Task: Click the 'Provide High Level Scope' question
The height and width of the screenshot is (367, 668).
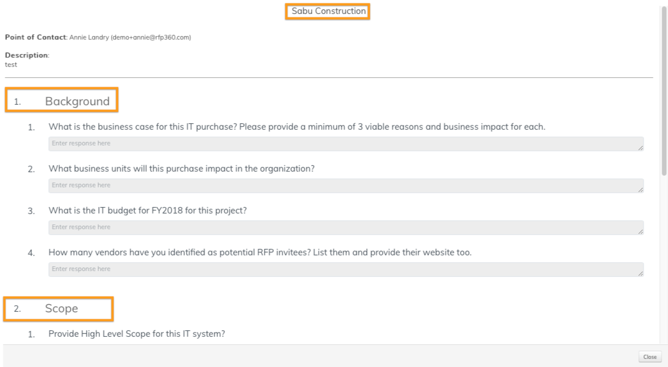Action: tap(137, 334)
